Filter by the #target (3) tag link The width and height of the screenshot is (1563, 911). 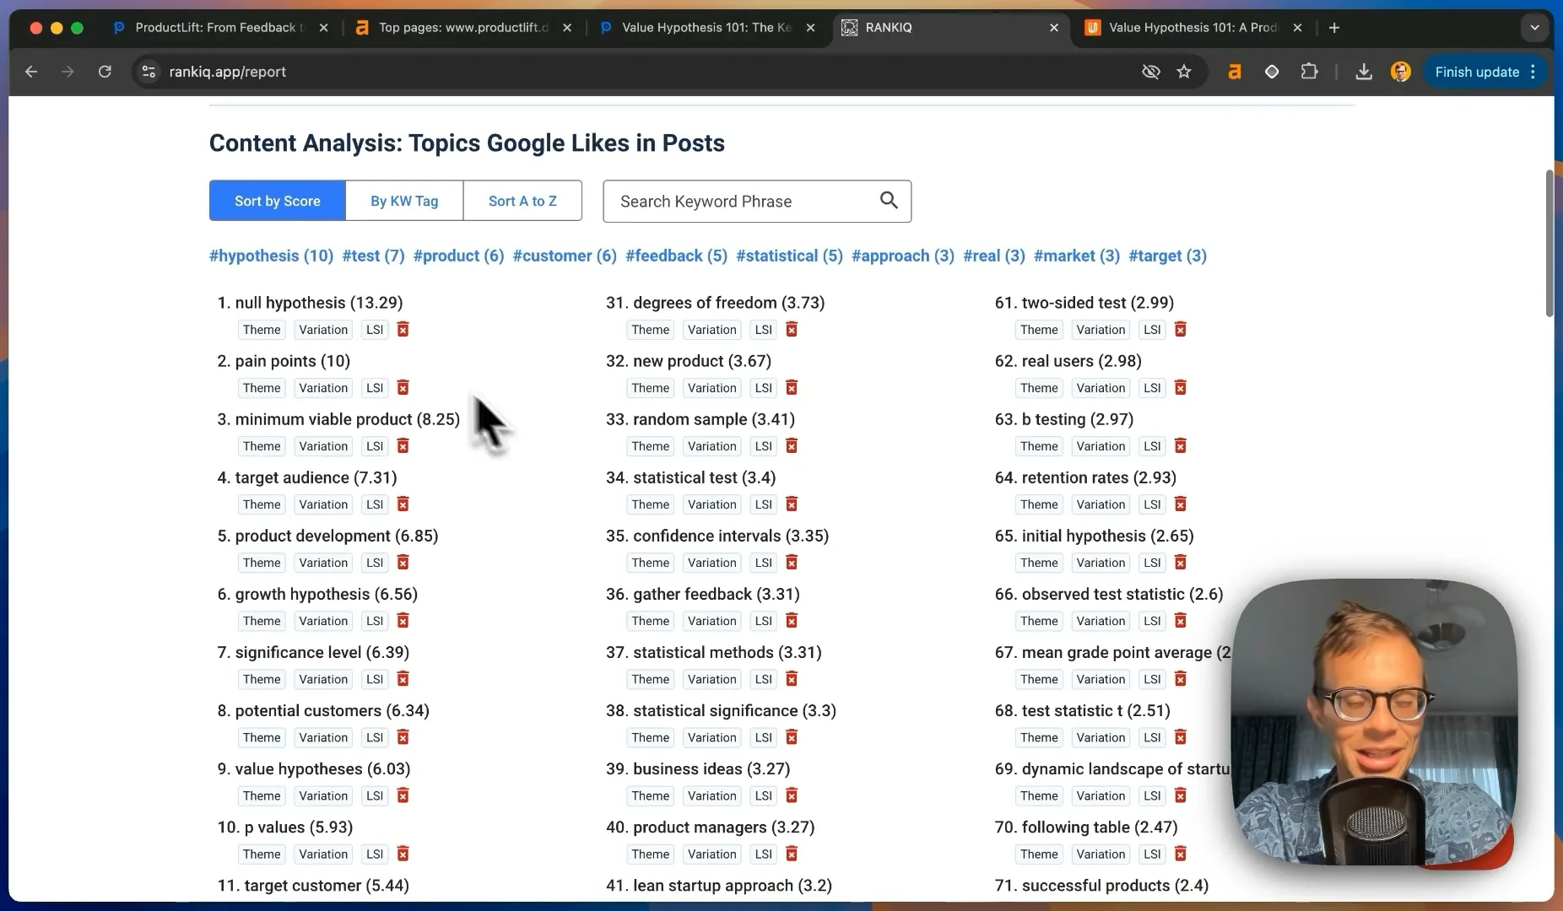pos(1167,256)
